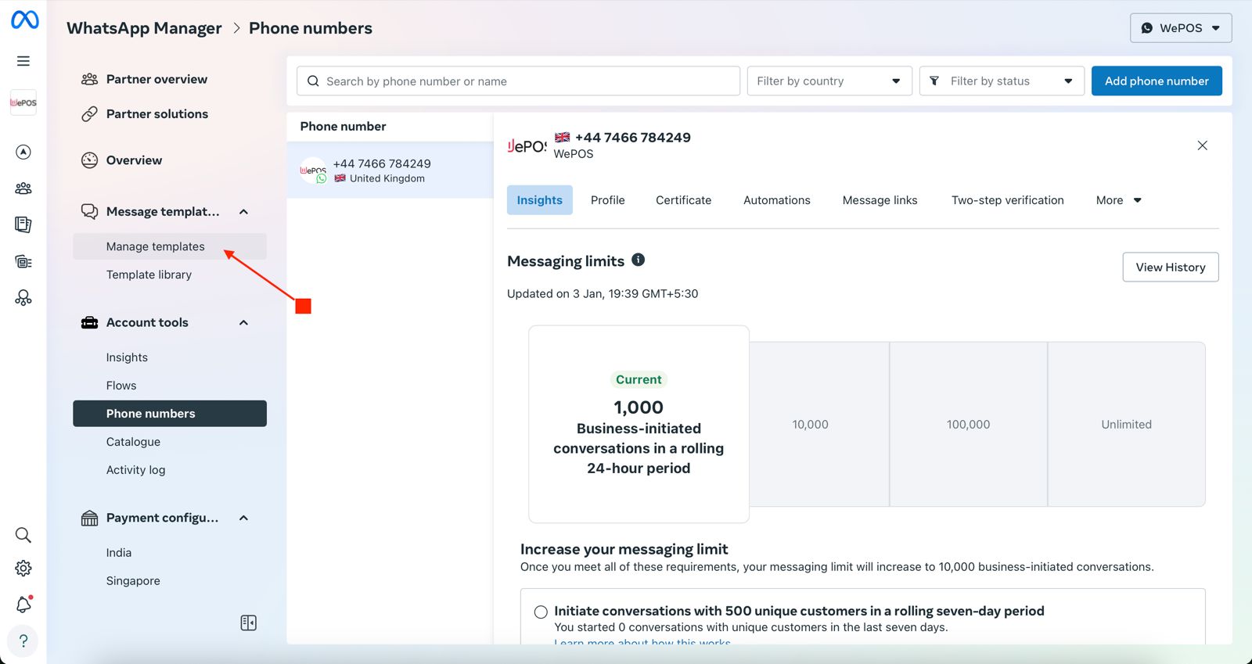Click View History button

(x=1171, y=267)
